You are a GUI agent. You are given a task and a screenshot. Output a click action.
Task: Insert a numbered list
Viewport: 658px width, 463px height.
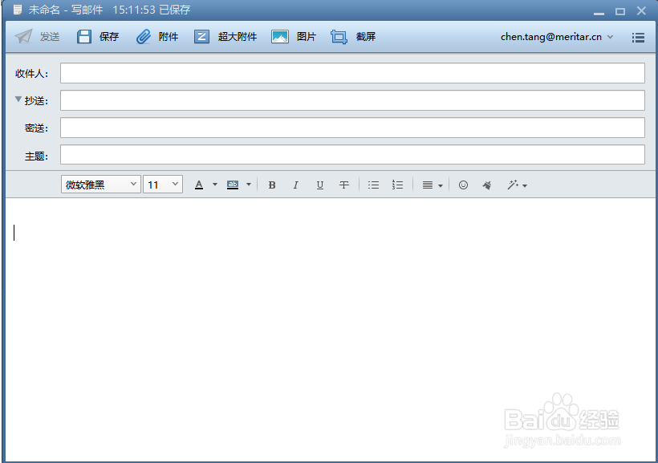click(397, 185)
